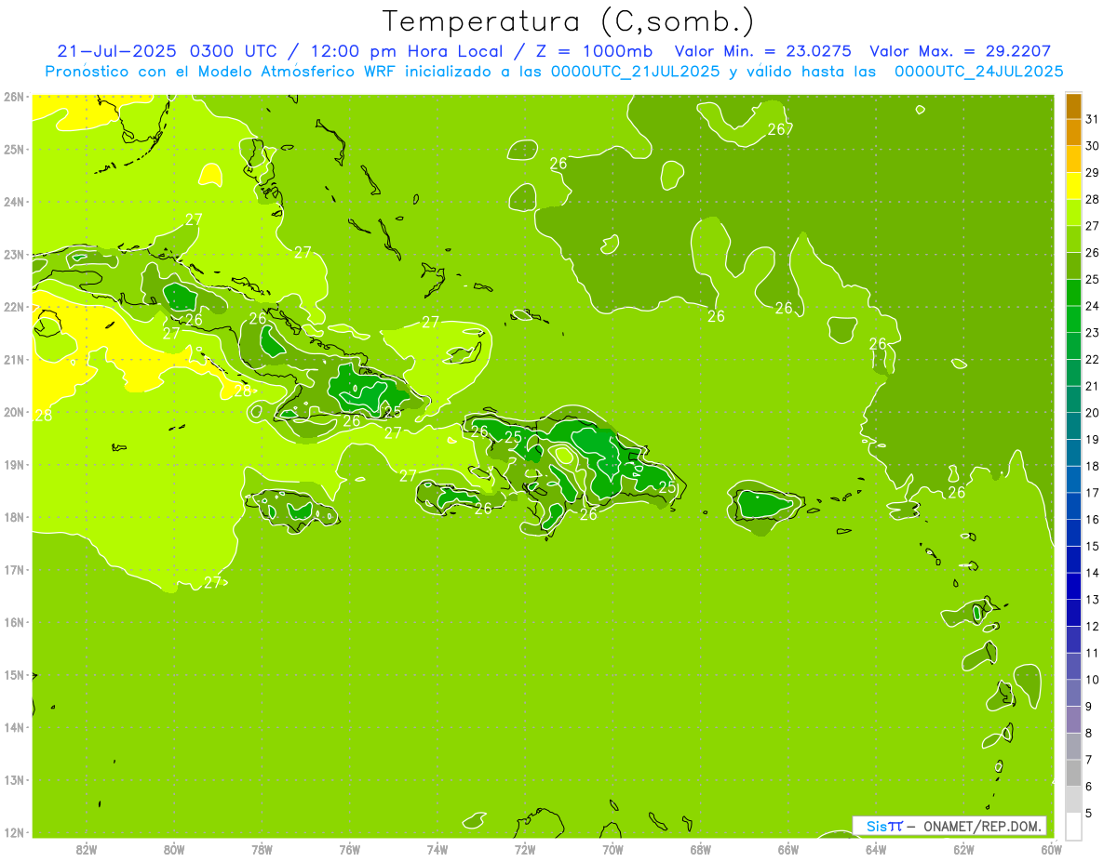Screen dimensions: 1117x862
Task: Click the '62W' longitude axis label
Action: (963, 850)
